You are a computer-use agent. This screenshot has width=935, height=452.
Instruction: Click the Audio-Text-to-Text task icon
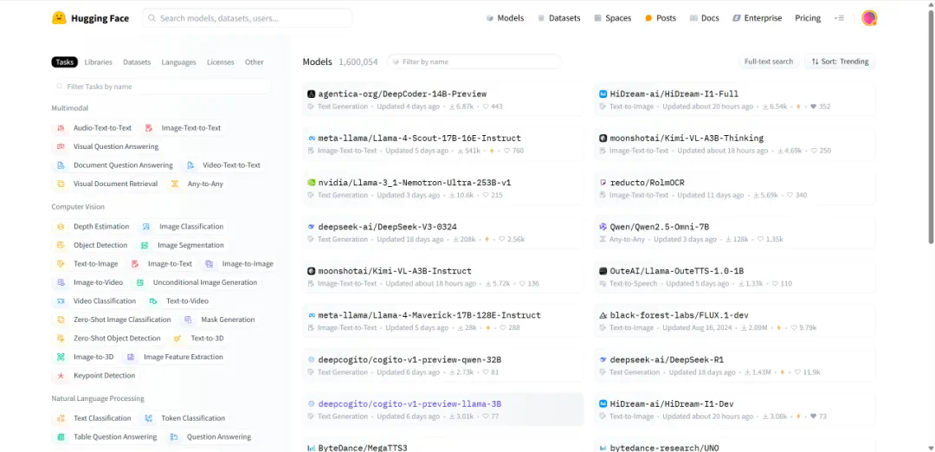pos(61,128)
